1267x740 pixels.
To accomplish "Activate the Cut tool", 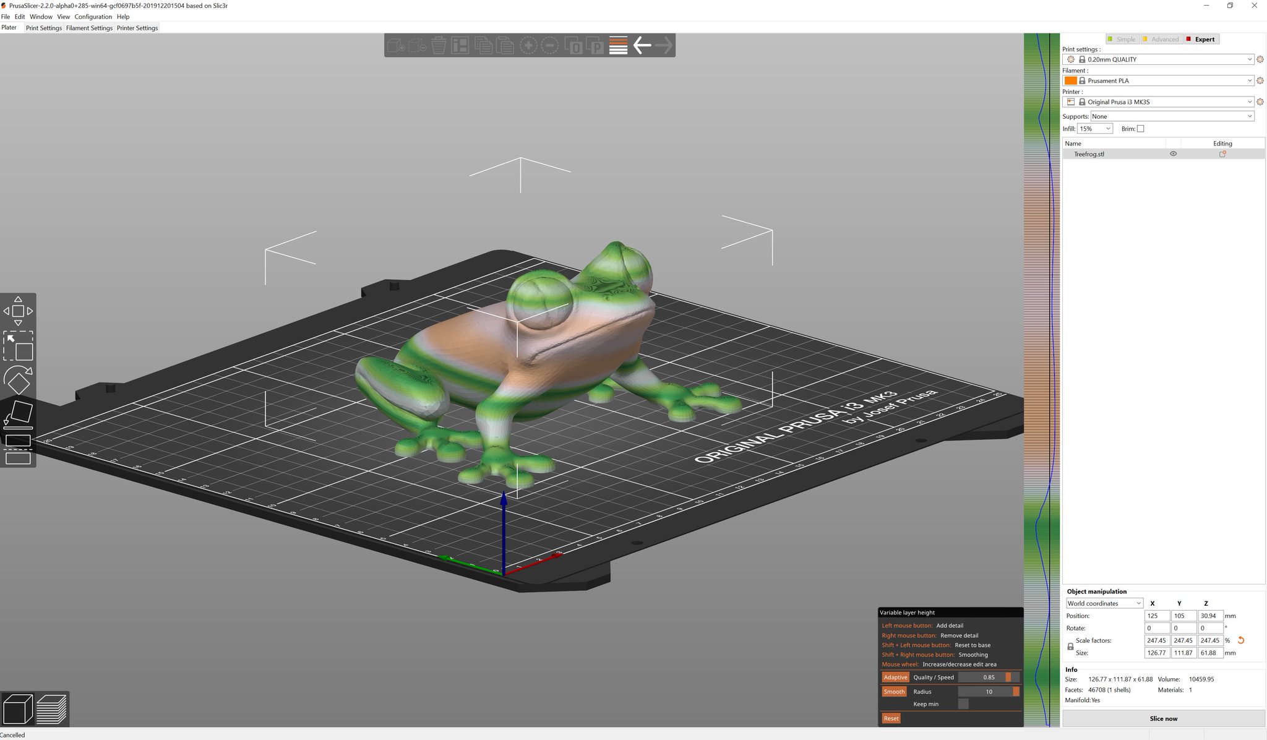I will click(18, 449).
